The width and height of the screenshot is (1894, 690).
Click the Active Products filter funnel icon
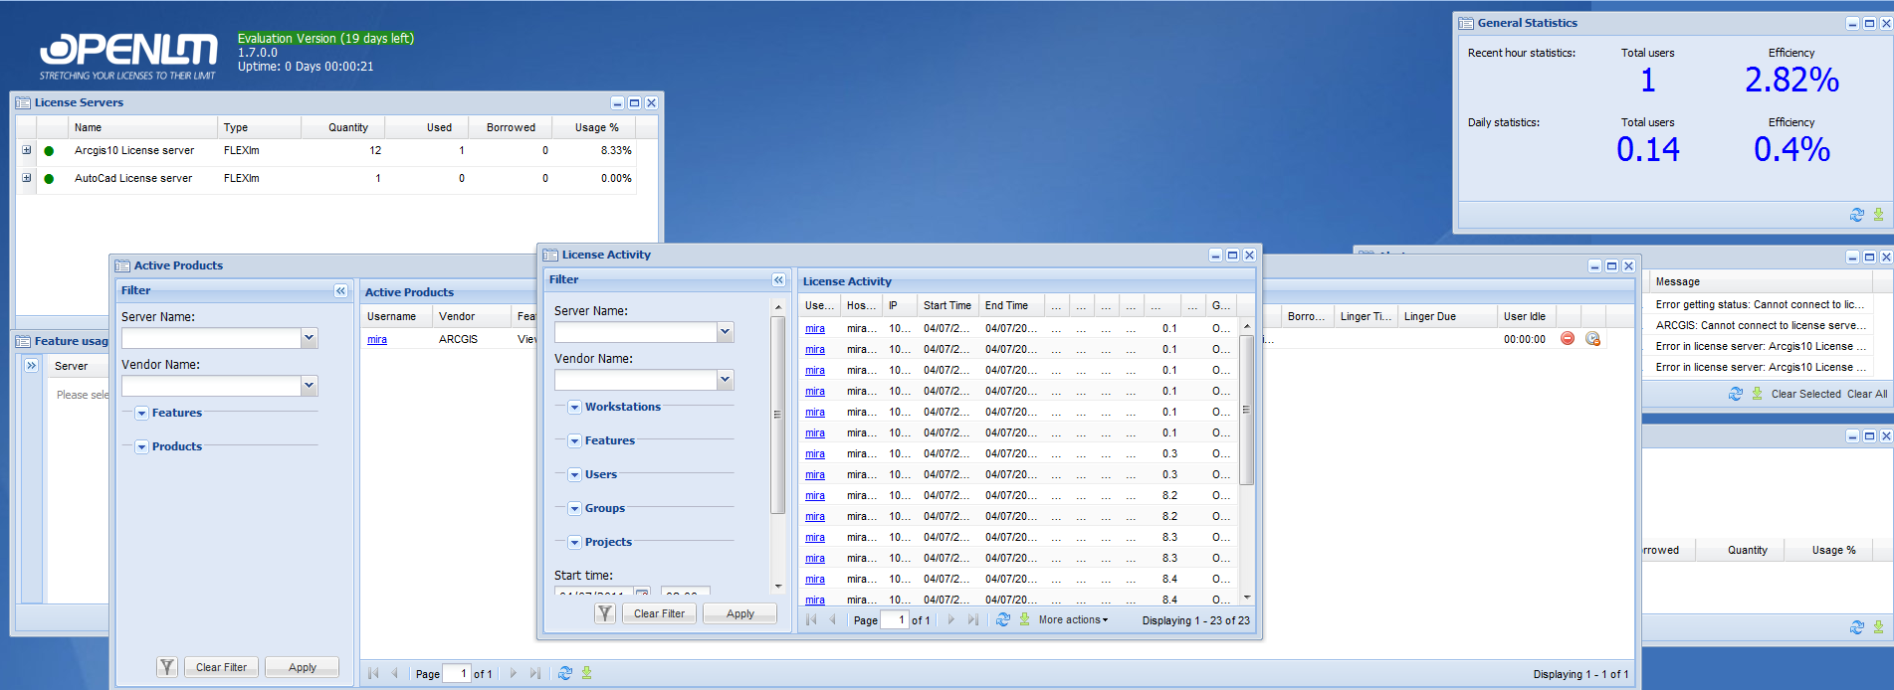click(167, 667)
